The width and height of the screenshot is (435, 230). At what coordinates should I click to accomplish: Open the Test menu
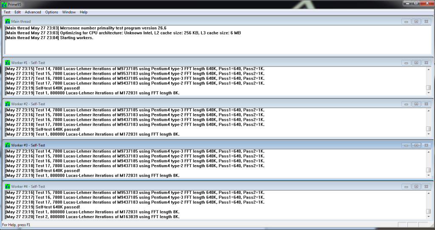(7, 12)
